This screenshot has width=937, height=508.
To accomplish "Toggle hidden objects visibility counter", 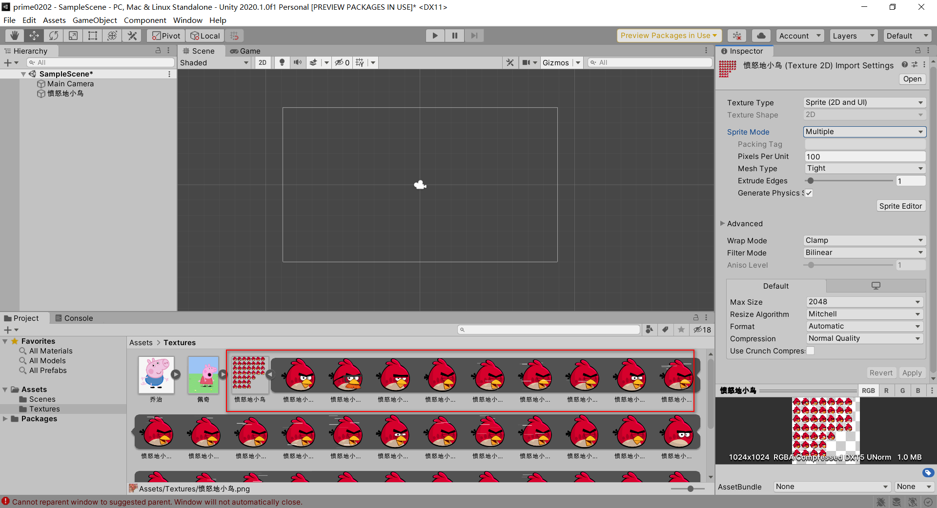I will coord(342,62).
